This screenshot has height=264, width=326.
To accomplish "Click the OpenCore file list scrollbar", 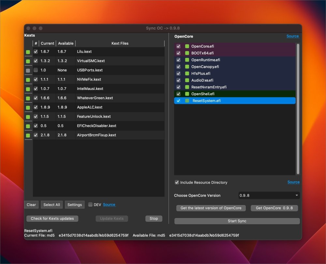I will (298, 109).
